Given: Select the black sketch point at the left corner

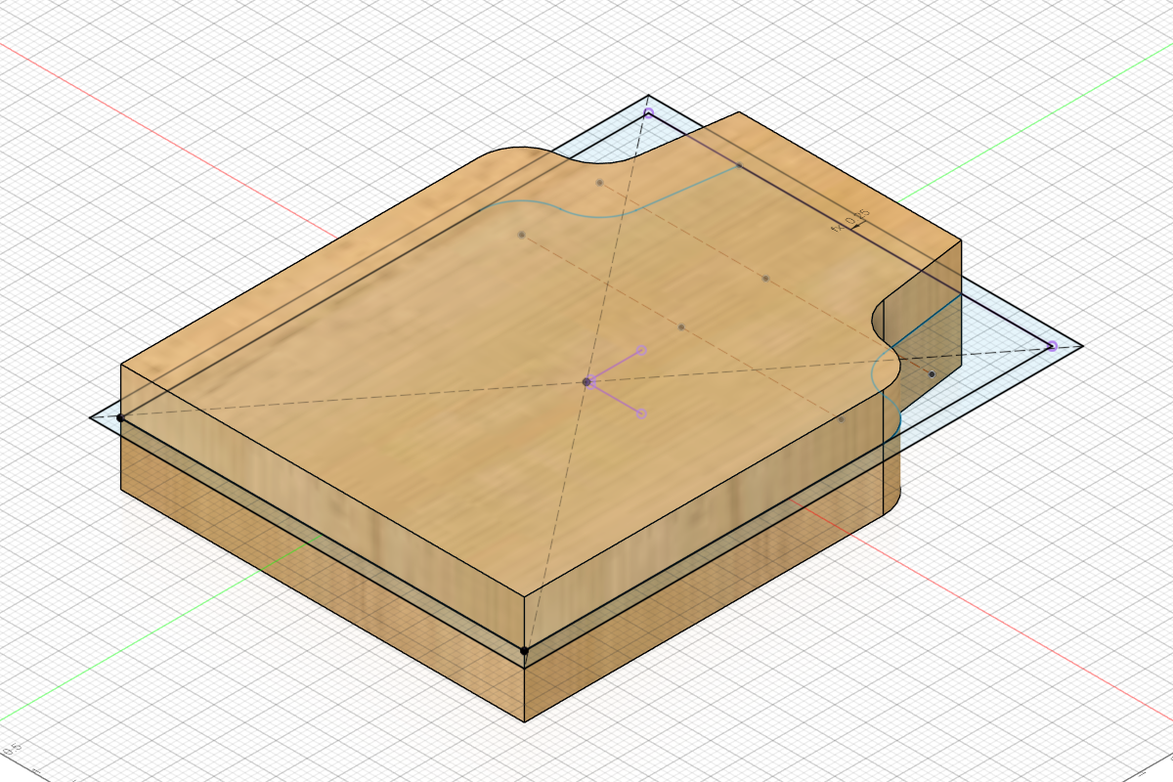Looking at the screenshot, I should 120,417.
